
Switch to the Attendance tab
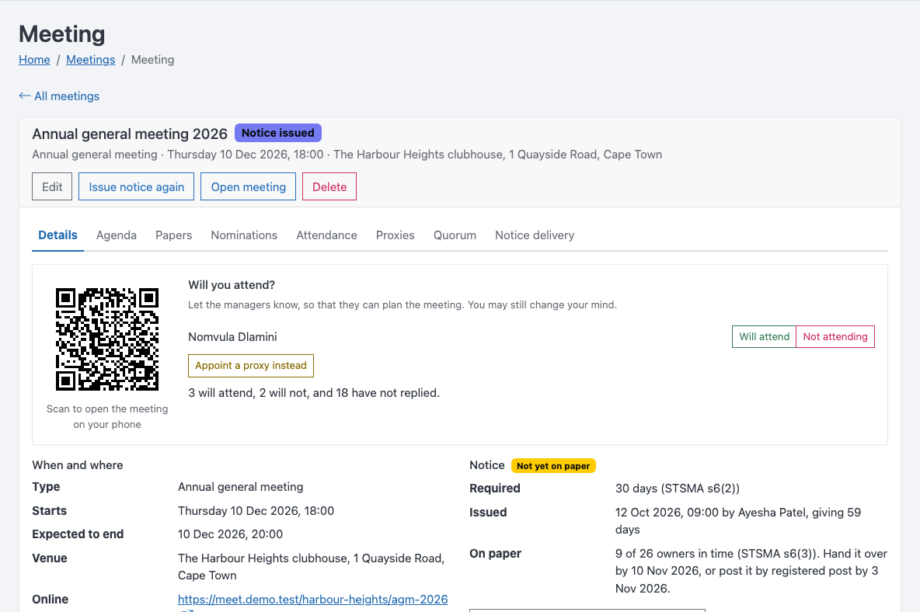(x=327, y=235)
